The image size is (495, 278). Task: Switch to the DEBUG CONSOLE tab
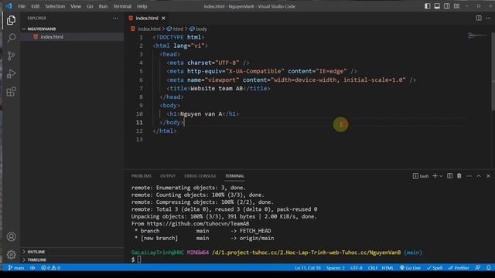click(200, 176)
